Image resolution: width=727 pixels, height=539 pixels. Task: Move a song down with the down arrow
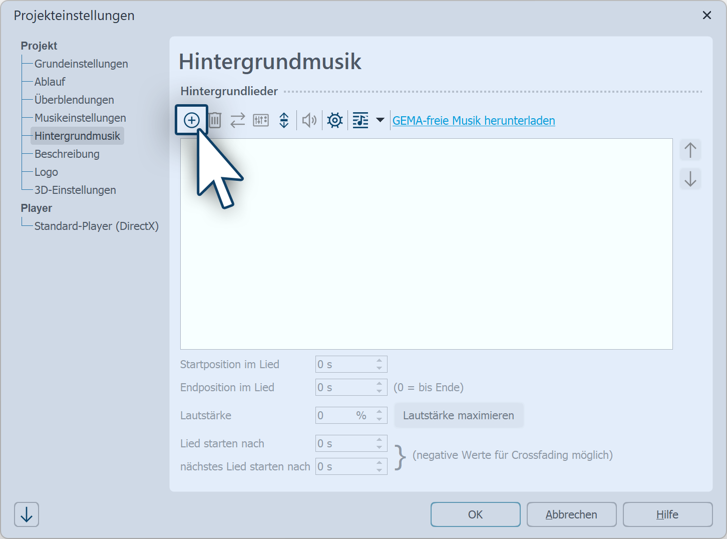pyautogui.click(x=690, y=179)
